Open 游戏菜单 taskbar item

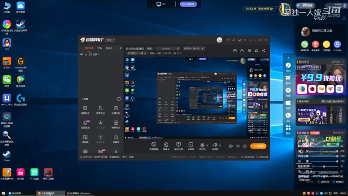pos(21,193)
